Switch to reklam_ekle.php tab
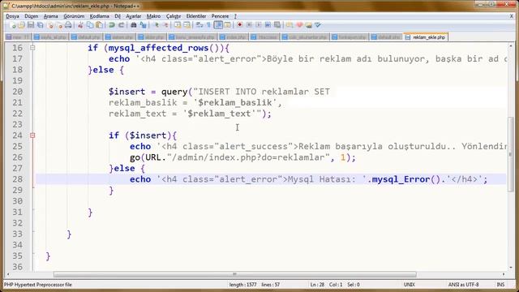The image size is (519, 292). (x=426, y=37)
